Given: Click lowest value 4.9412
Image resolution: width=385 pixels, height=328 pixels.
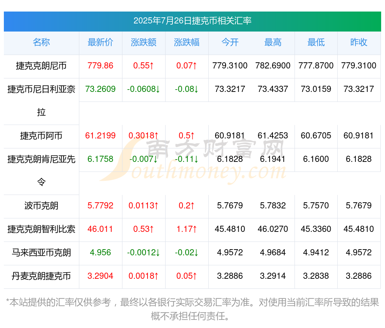Looking at the screenshot, I should 316,253.
